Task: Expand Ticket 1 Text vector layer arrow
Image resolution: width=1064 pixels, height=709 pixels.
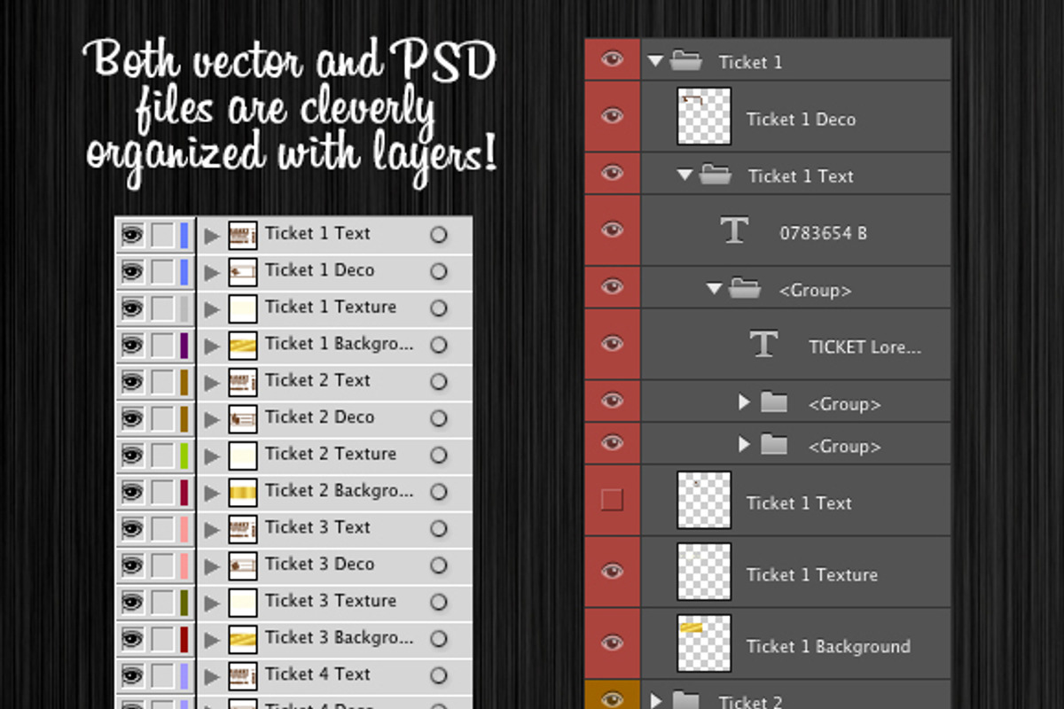Action: coord(211,236)
